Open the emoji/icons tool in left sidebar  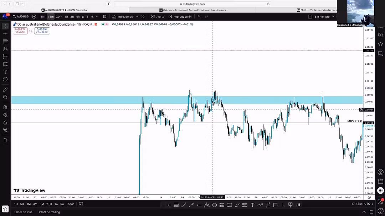click(x=5, y=79)
